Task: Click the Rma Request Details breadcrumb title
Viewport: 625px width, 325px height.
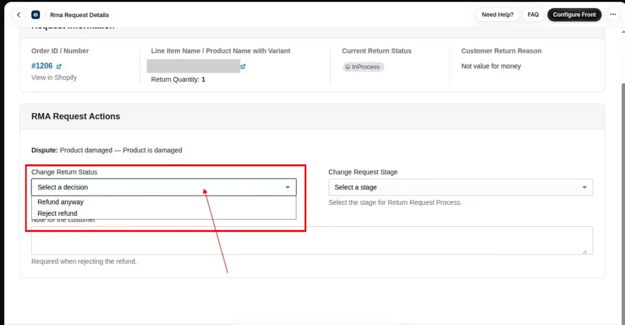Action: pyautogui.click(x=80, y=15)
